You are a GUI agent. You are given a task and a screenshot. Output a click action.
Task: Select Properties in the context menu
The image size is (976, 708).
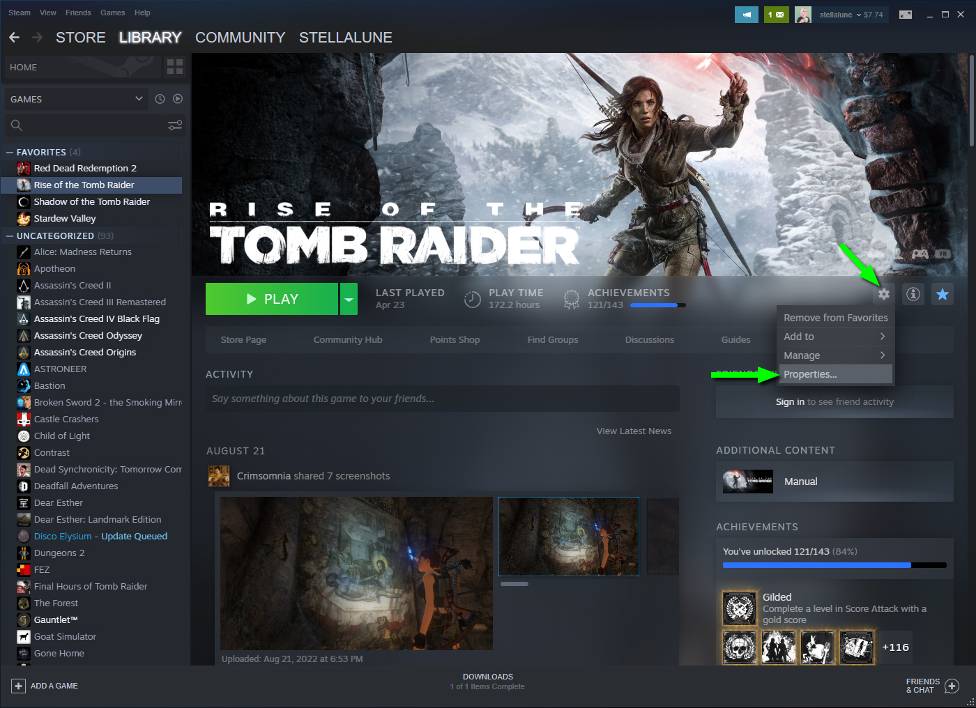pyautogui.click(x=810, y=374)
